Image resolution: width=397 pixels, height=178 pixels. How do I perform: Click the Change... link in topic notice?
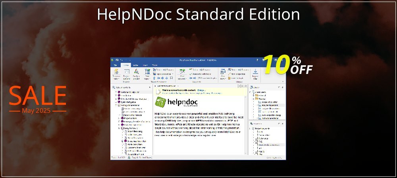click(x=201, y=90)
